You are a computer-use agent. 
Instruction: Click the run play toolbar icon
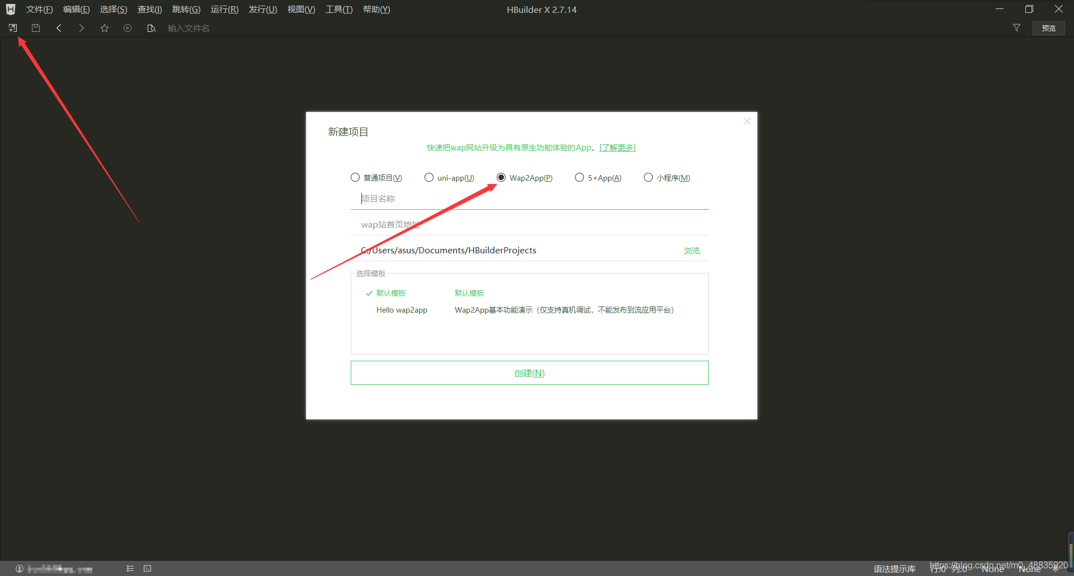[128, 28]
